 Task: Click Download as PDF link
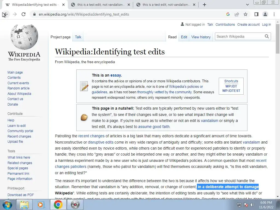[x=21, y=195]
